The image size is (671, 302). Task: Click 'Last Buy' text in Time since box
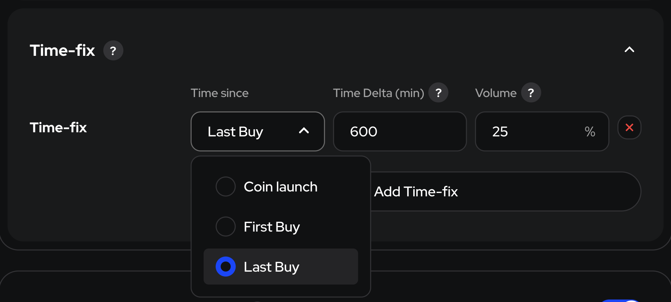point(235,132)
